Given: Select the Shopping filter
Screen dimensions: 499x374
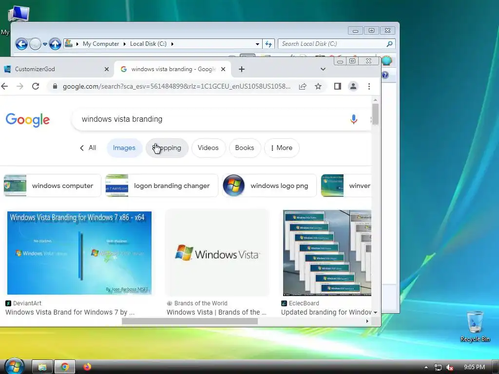Looking at the screenshot, I should tap(167, 148).
